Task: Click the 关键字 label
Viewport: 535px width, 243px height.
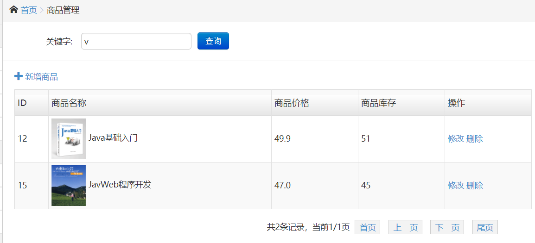Action: 59,42
